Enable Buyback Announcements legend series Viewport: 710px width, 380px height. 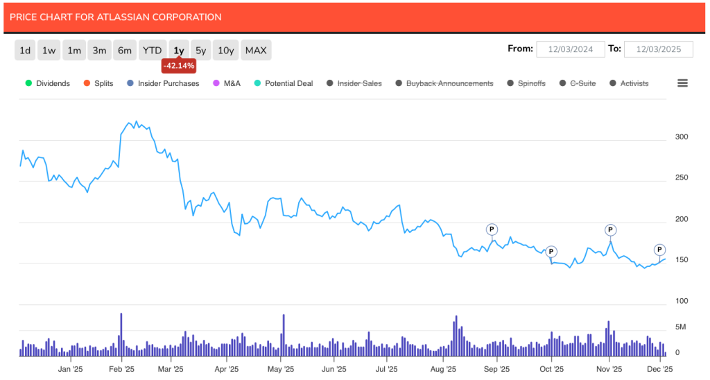(444, 83)
